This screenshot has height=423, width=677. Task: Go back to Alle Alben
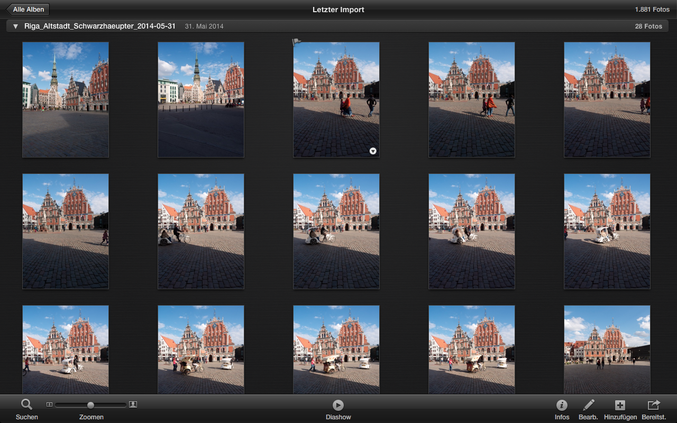point(28,10)
